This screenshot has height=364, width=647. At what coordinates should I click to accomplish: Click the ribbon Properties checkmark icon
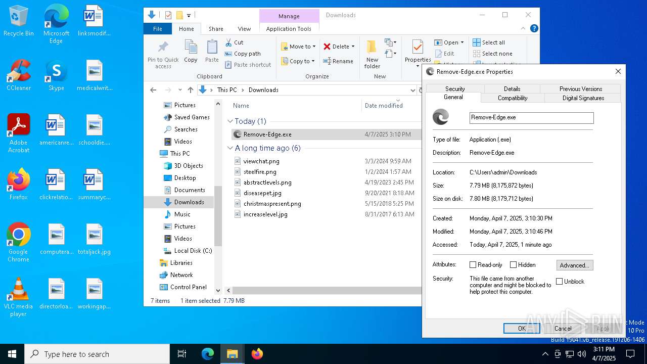coord(418,47)
